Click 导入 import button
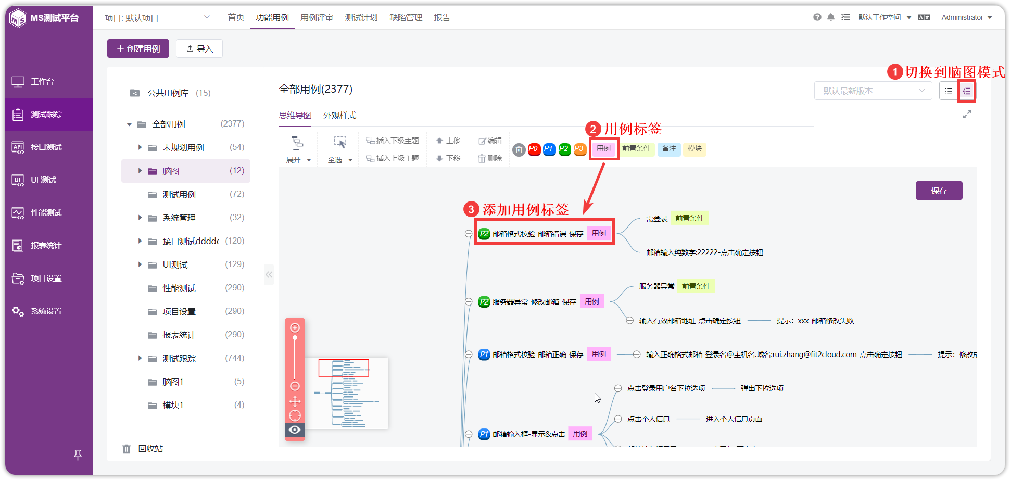Image resolution: width=1010 pixels, height=480 pixels. (x=199, y=48)
